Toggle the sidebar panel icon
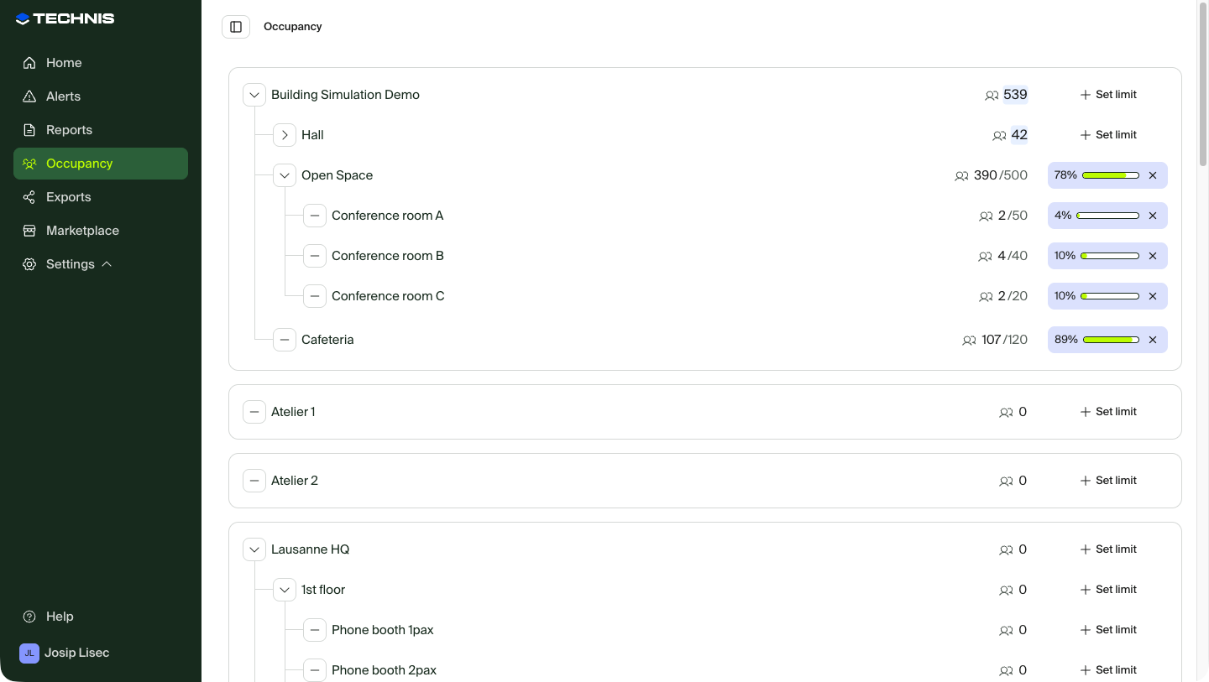Image resolution: width=1209 pixels, height=682 pixels. [236, 27]
